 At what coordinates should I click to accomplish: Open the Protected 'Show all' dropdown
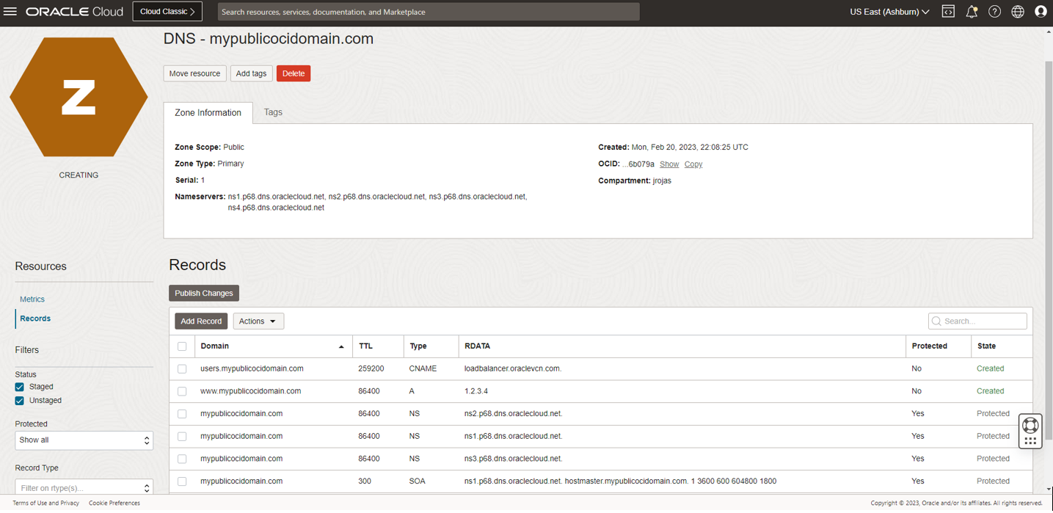tap(84, 440)
